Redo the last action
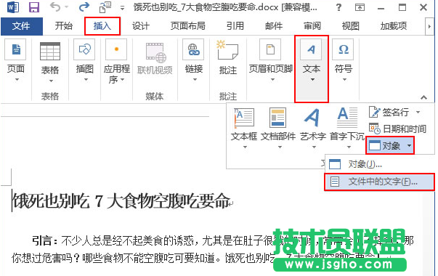Screen dimensions: 438x276 84,7
